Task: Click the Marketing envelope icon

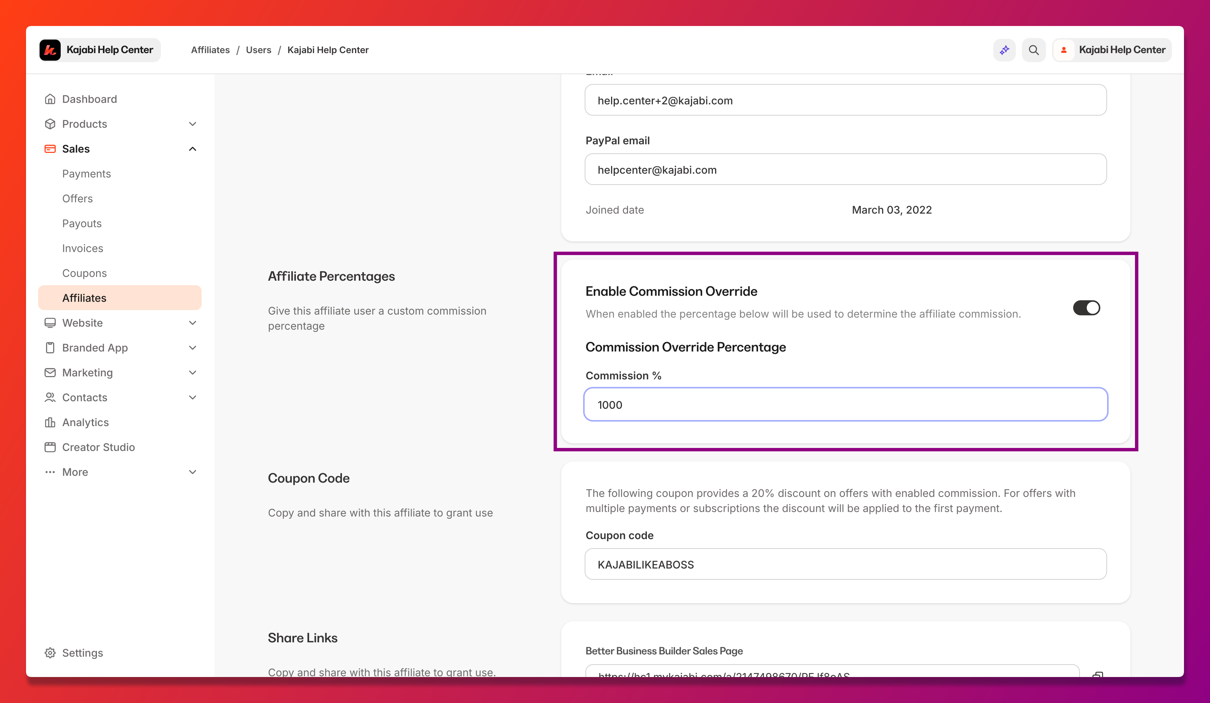Action: point(50,373)
